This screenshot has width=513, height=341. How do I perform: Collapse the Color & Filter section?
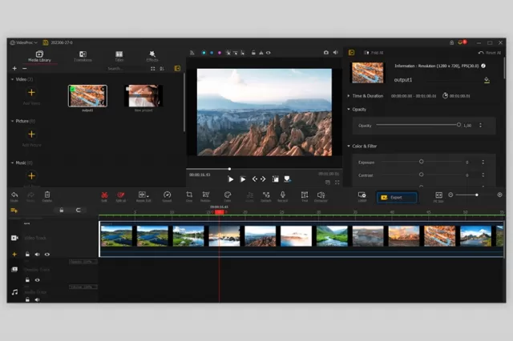click(362, 146)
